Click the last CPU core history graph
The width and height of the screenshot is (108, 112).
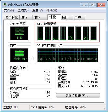coord(94,33)
